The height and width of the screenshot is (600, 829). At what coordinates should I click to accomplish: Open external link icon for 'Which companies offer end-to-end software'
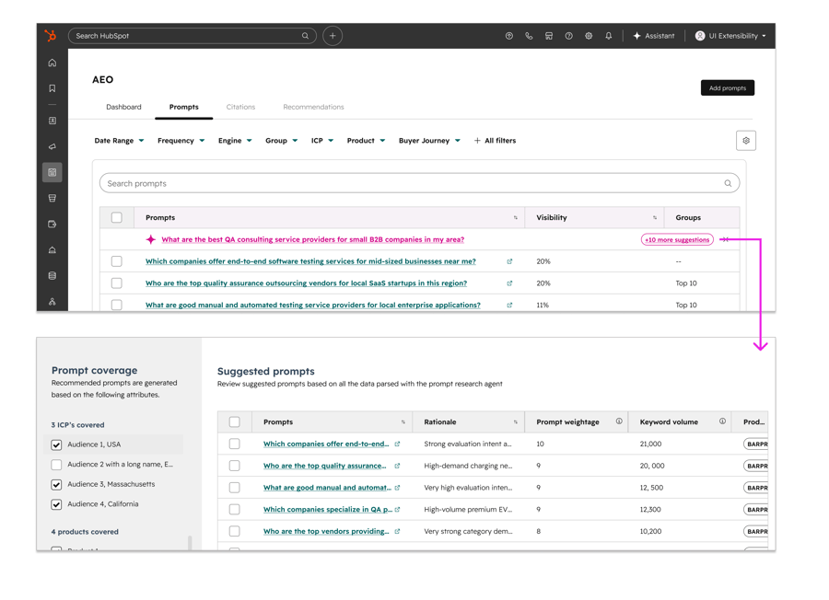tap(509, 261)
